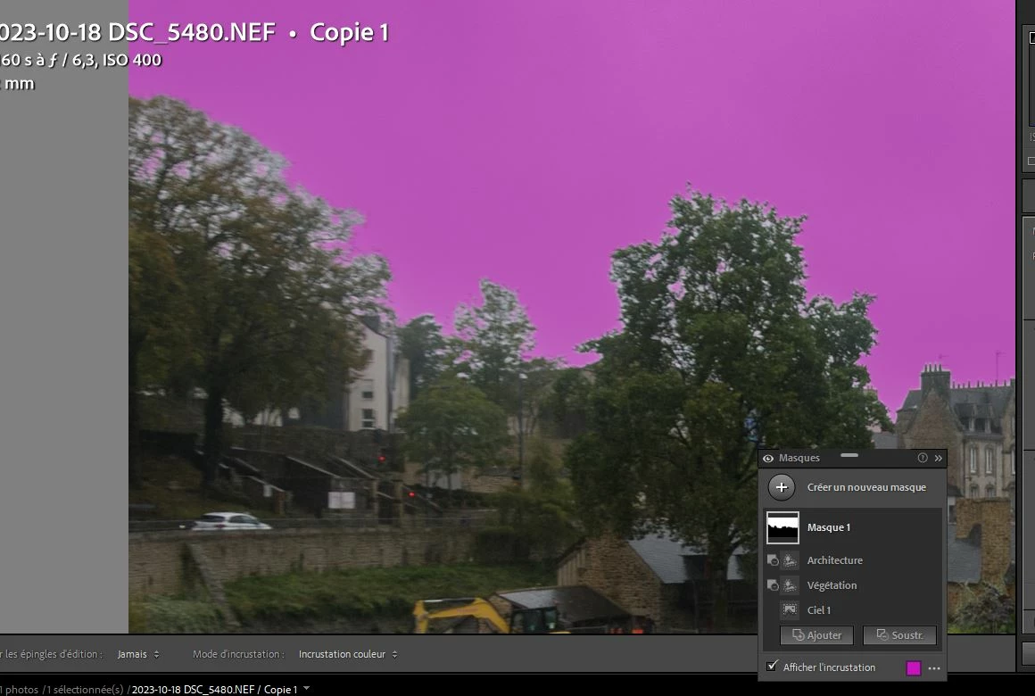Image resolution: width=1035 pixels, height=696 pixels.
Task: Click the Architecture component thumbnail icon
Action: tap(790, 560)
